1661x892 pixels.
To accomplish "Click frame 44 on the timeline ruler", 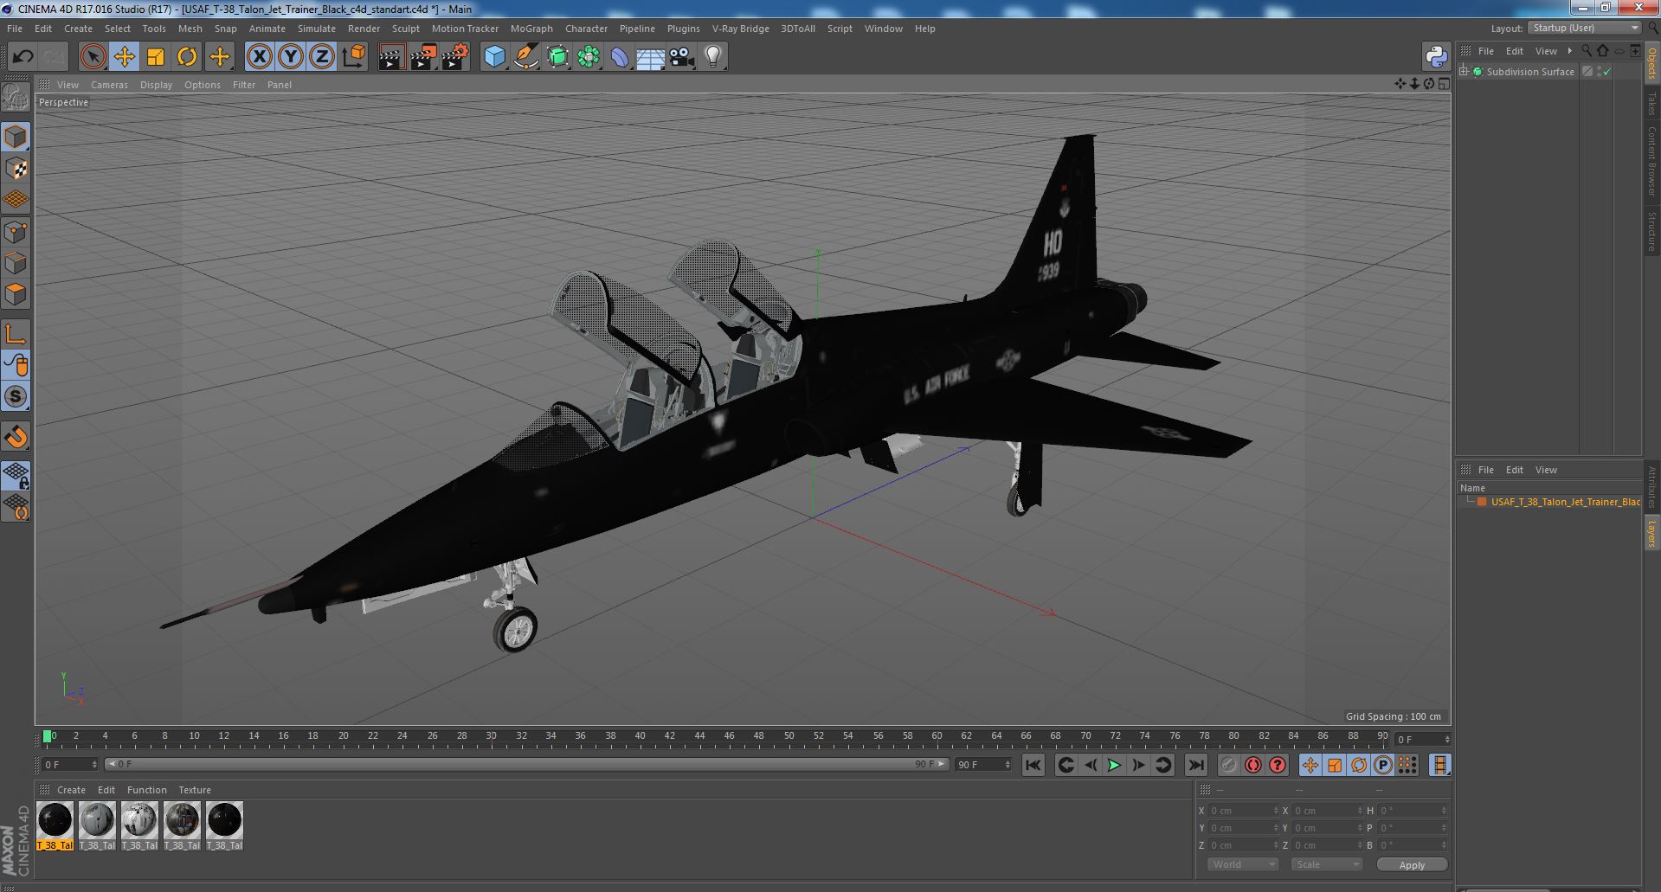I will coord(699,737).
